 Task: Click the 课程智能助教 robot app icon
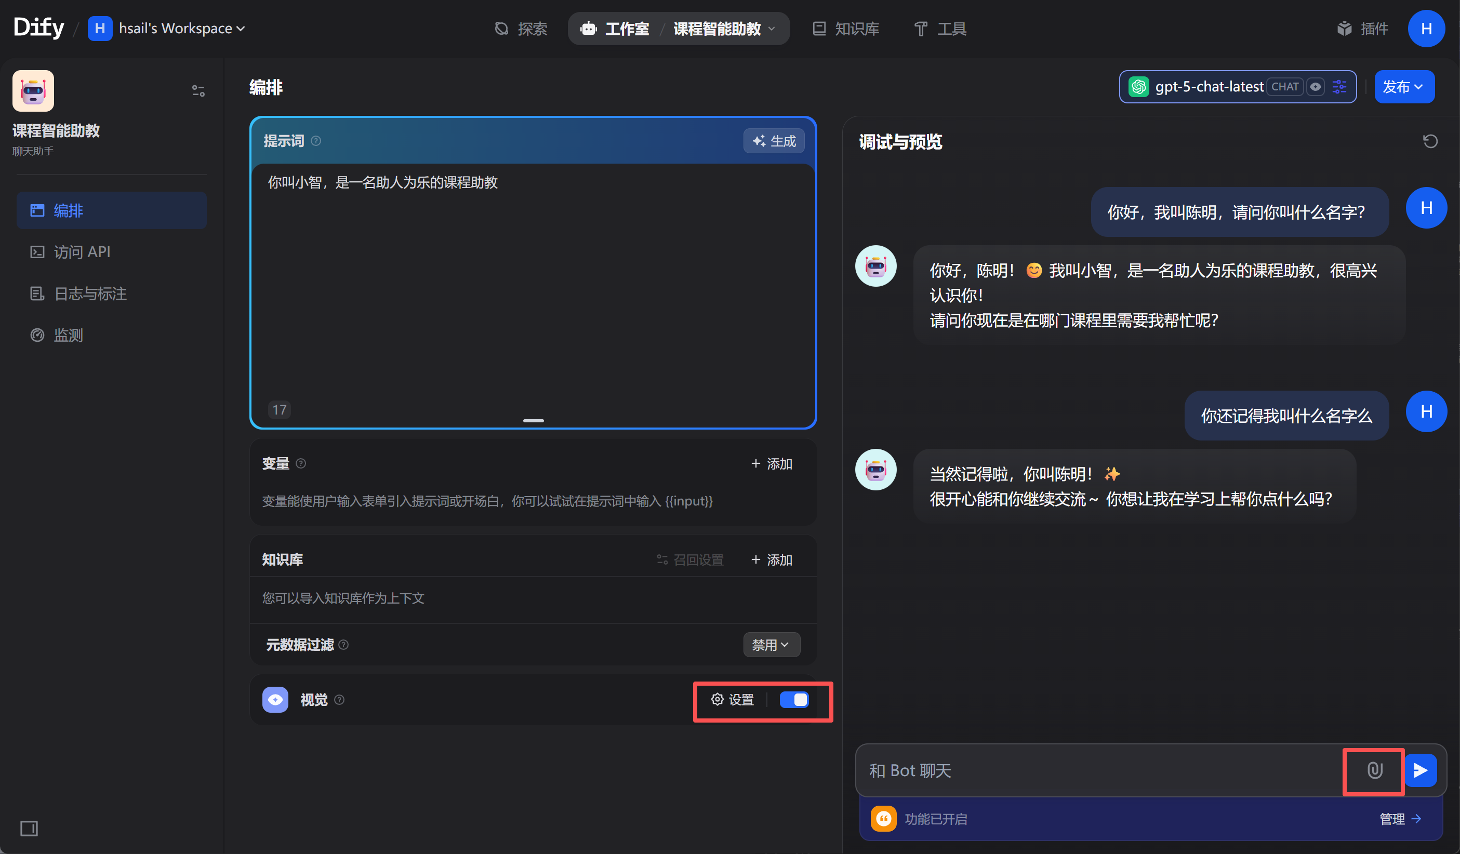pyautogui.click(x=33, y=91)
